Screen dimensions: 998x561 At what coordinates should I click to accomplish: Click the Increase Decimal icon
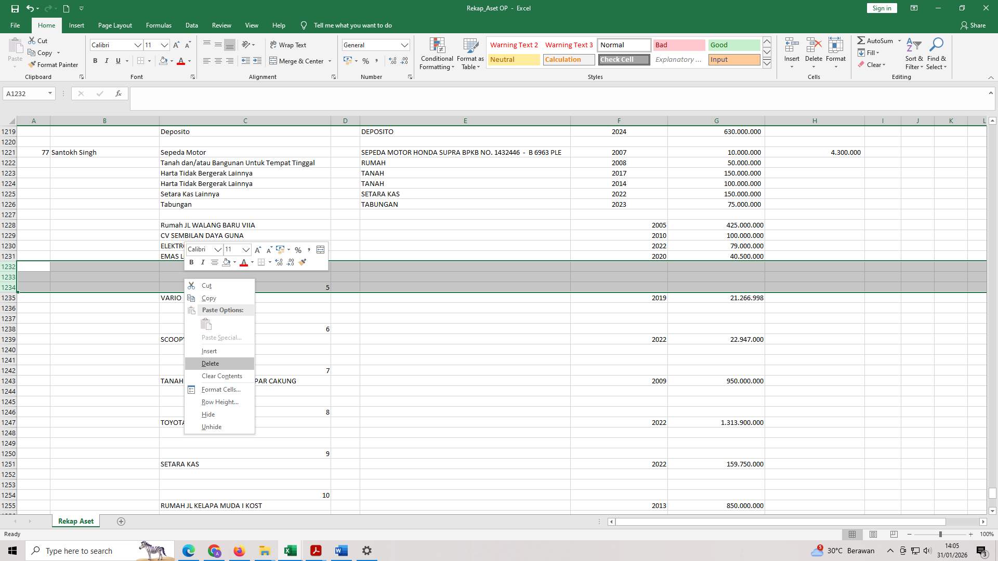pos(392,61)
